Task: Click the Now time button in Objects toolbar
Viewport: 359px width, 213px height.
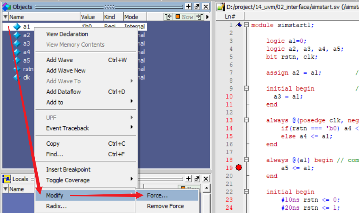Action: (x=184, y=17)
